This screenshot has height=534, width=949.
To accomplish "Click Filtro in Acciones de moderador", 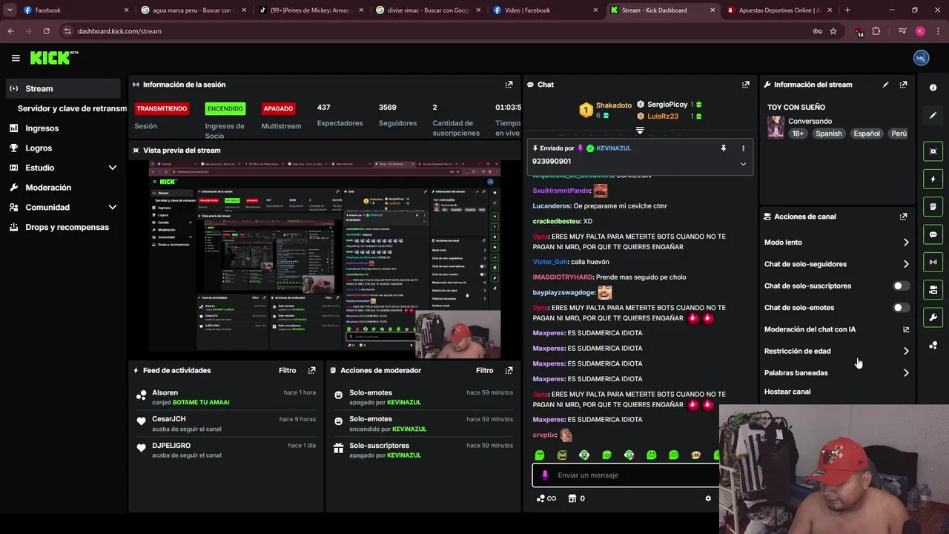I will click(x=484, y=370).
